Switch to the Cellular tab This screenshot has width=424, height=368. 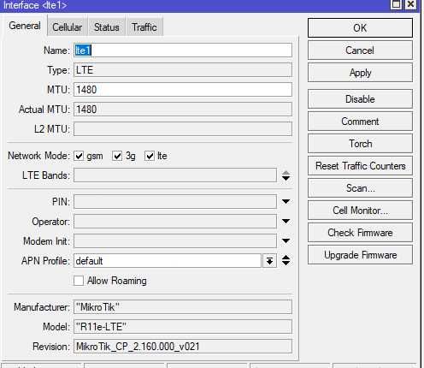(x=68, y=27)
